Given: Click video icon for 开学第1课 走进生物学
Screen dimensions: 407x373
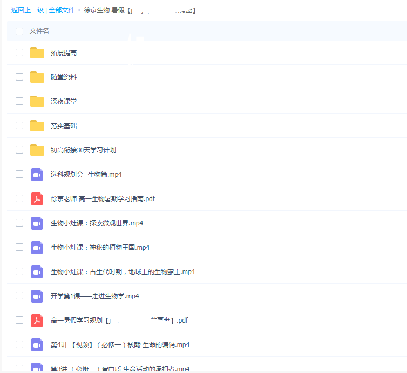Looking at the screenshot, I should click(37, 296).
